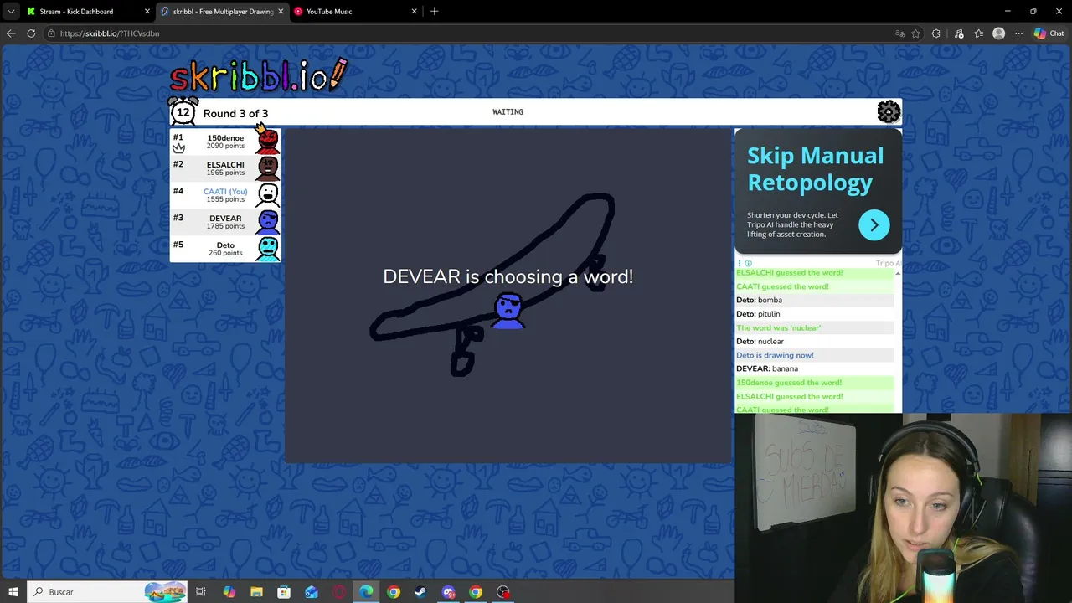
Task: Open the tab search dropdown
Action: pyautogui.click(x=11, y=12)
